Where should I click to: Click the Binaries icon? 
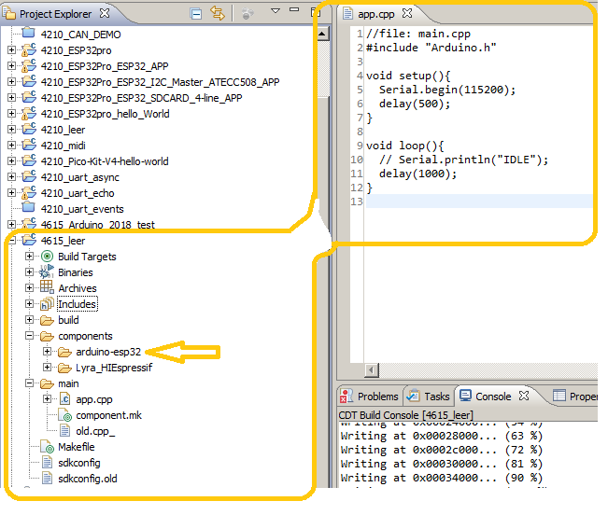coord(47,271)
